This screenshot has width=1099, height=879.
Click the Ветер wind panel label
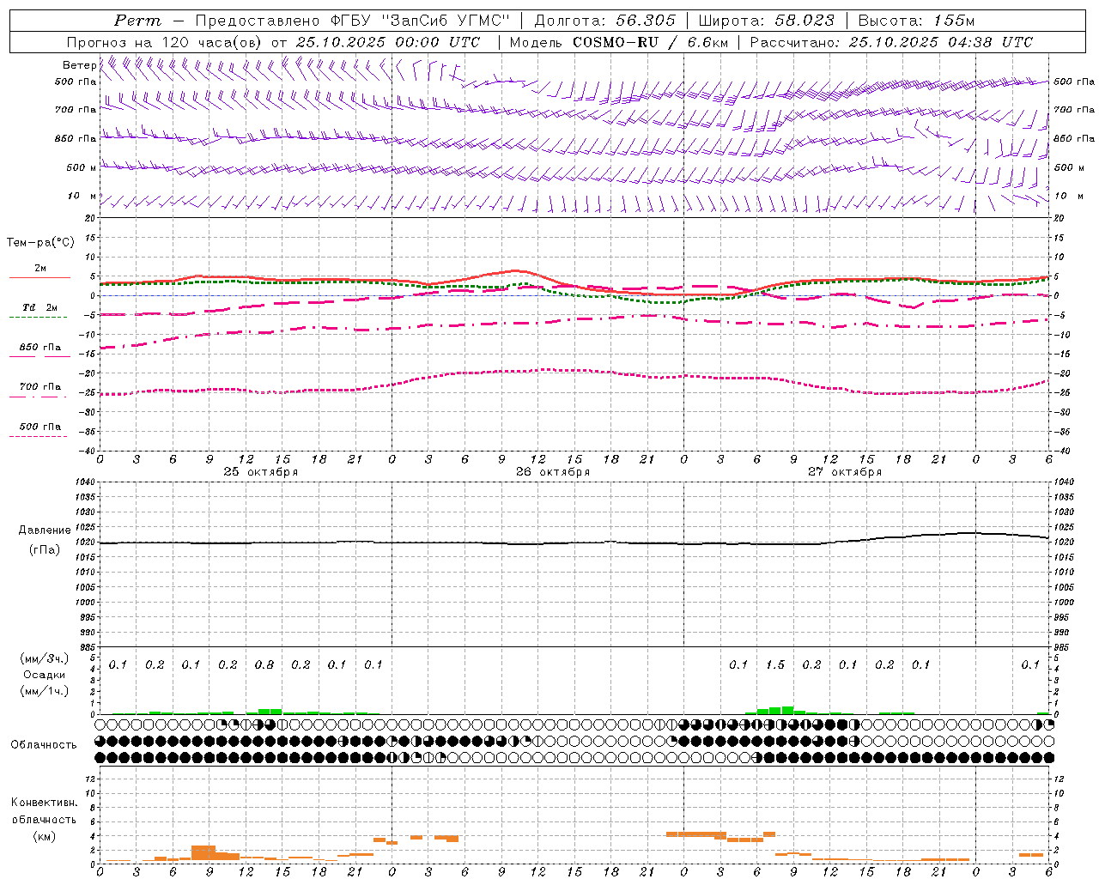pyautogui.click(x=79, y=65)
